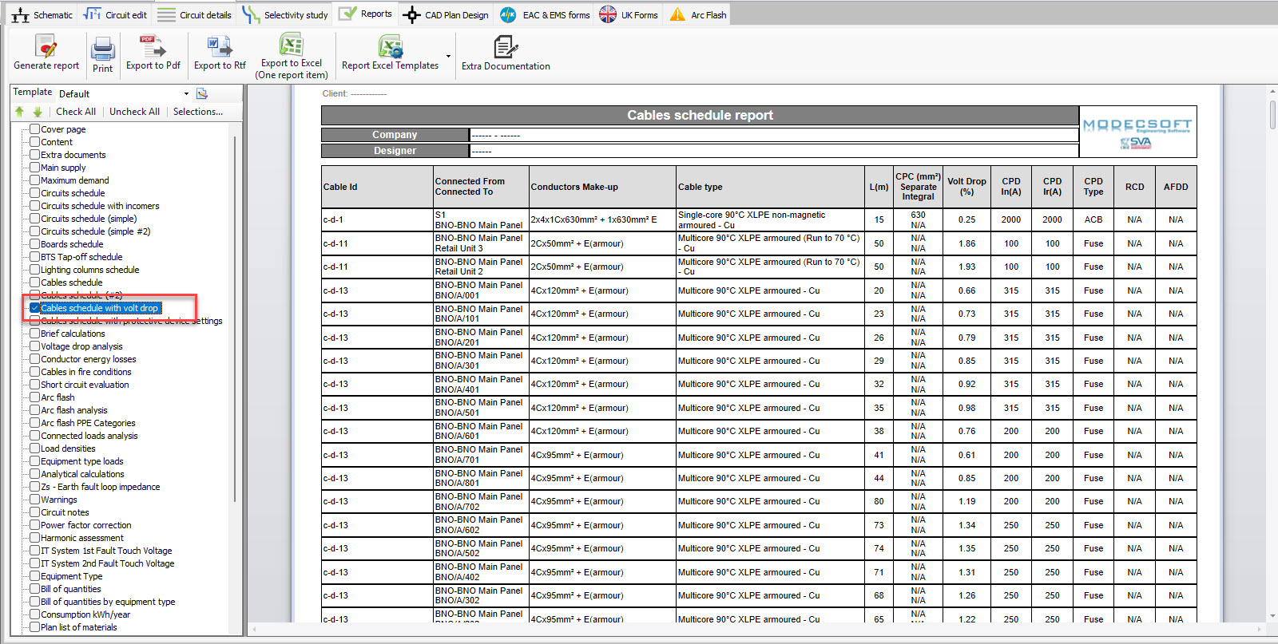Click the Circuit details list icon

(166, 14)
